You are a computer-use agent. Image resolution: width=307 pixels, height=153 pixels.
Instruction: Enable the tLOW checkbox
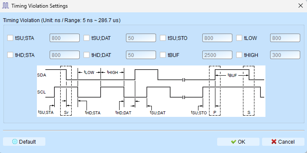coord(239,38)
